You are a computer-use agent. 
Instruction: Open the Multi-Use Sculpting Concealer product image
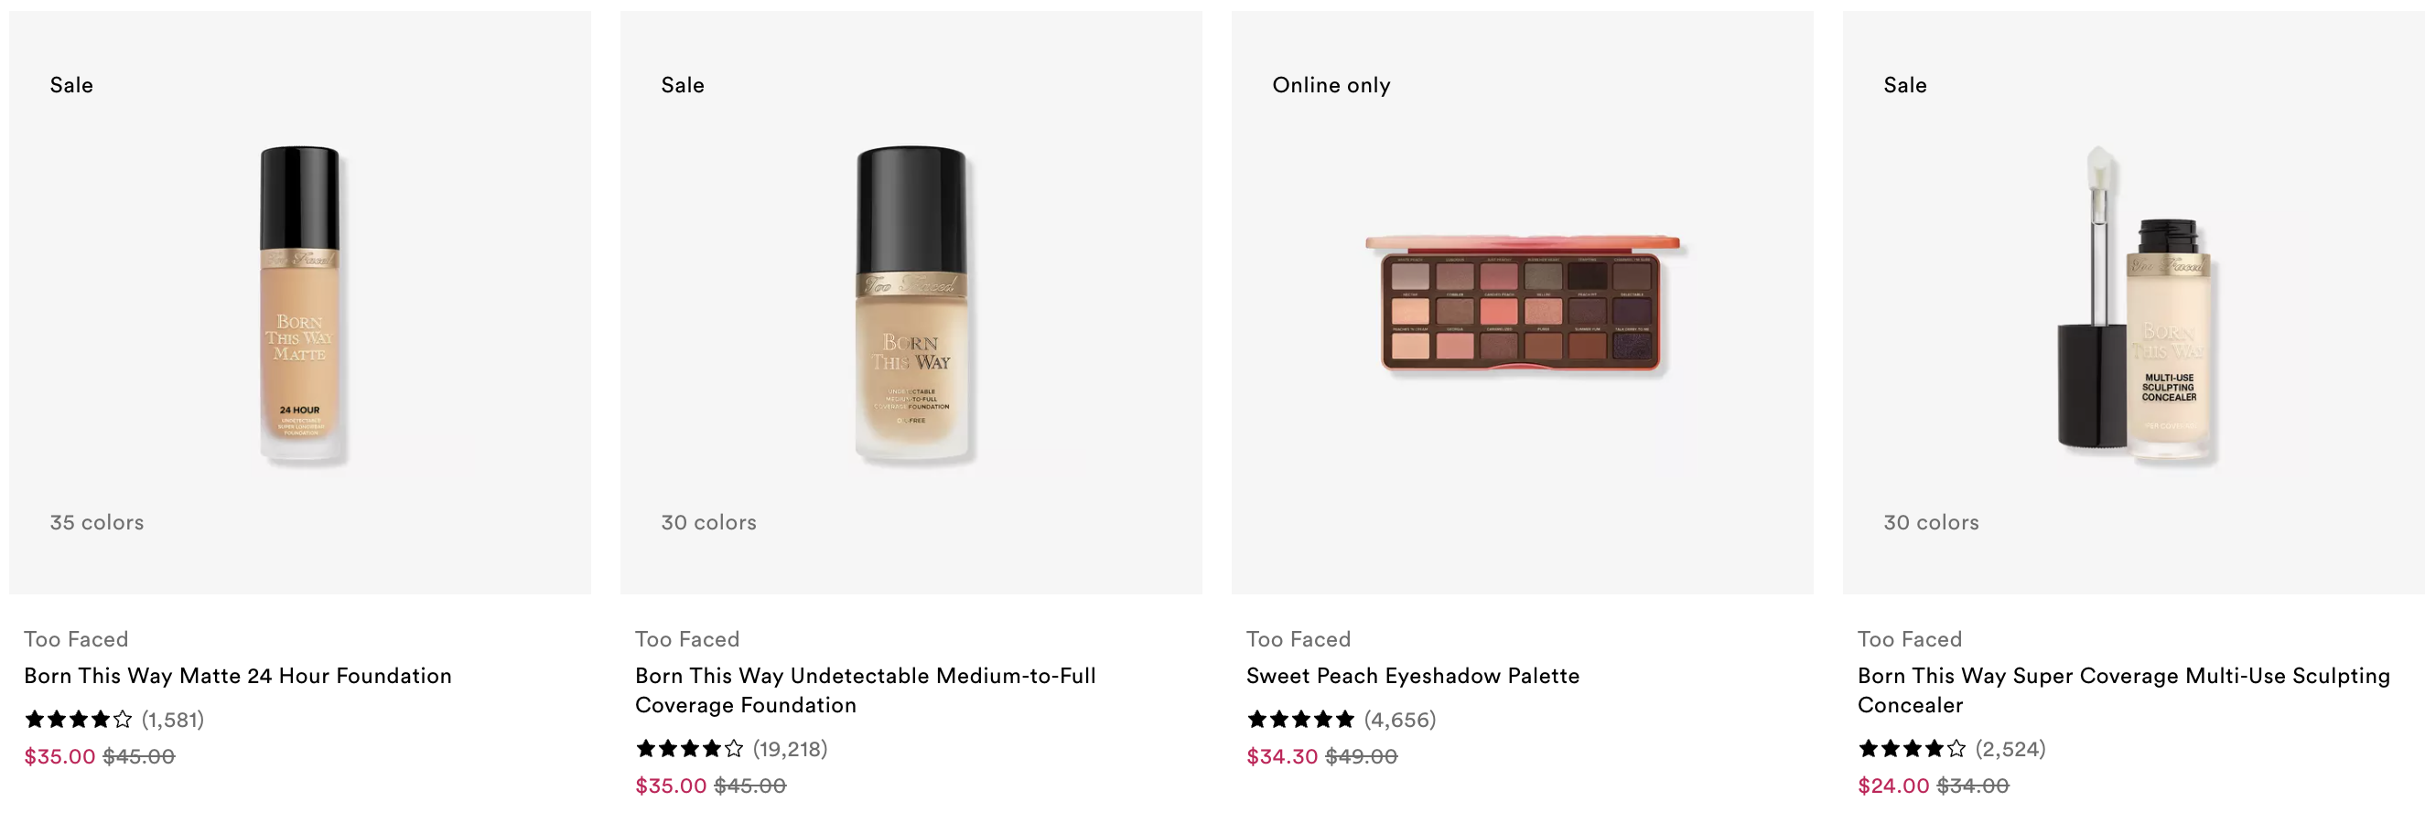point(2133,303)
